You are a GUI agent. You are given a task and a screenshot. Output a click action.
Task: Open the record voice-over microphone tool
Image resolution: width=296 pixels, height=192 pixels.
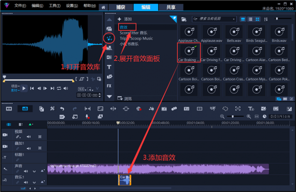(x=87, y=116)
